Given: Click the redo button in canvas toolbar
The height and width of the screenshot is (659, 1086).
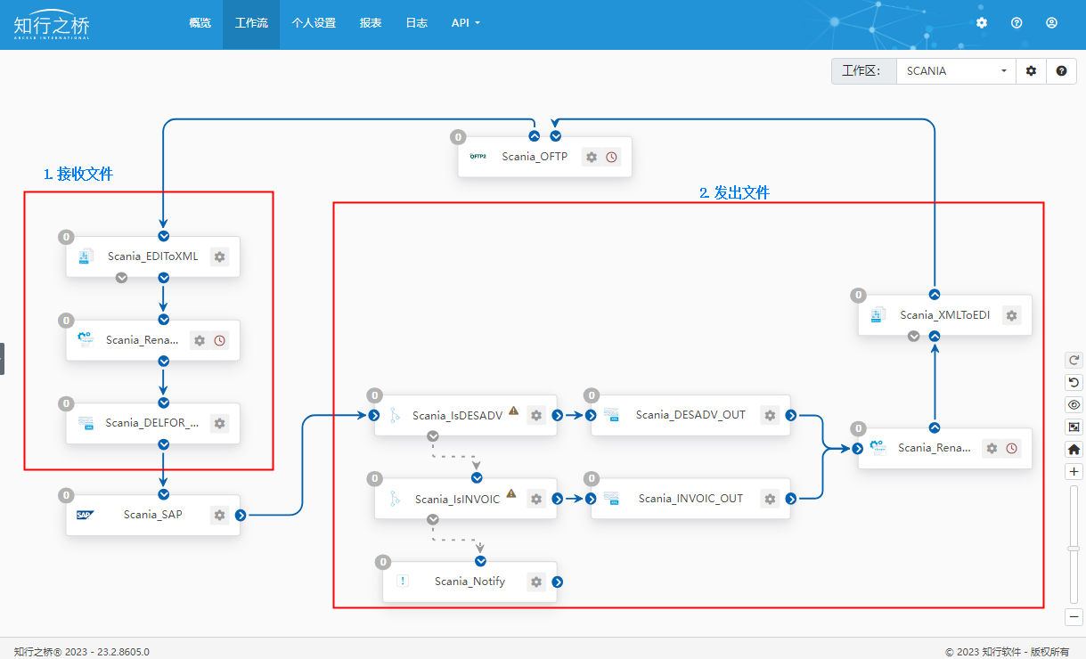Looking at the screenshot, I should pyautogui.click(x=1074, y=361).
